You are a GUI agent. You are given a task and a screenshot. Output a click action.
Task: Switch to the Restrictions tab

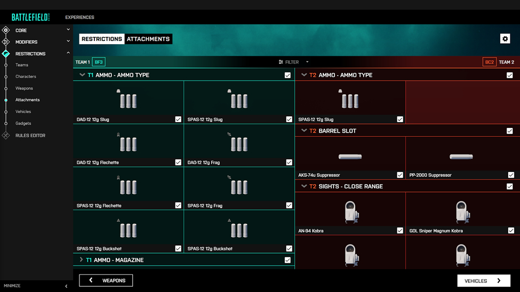click(102, 39)
